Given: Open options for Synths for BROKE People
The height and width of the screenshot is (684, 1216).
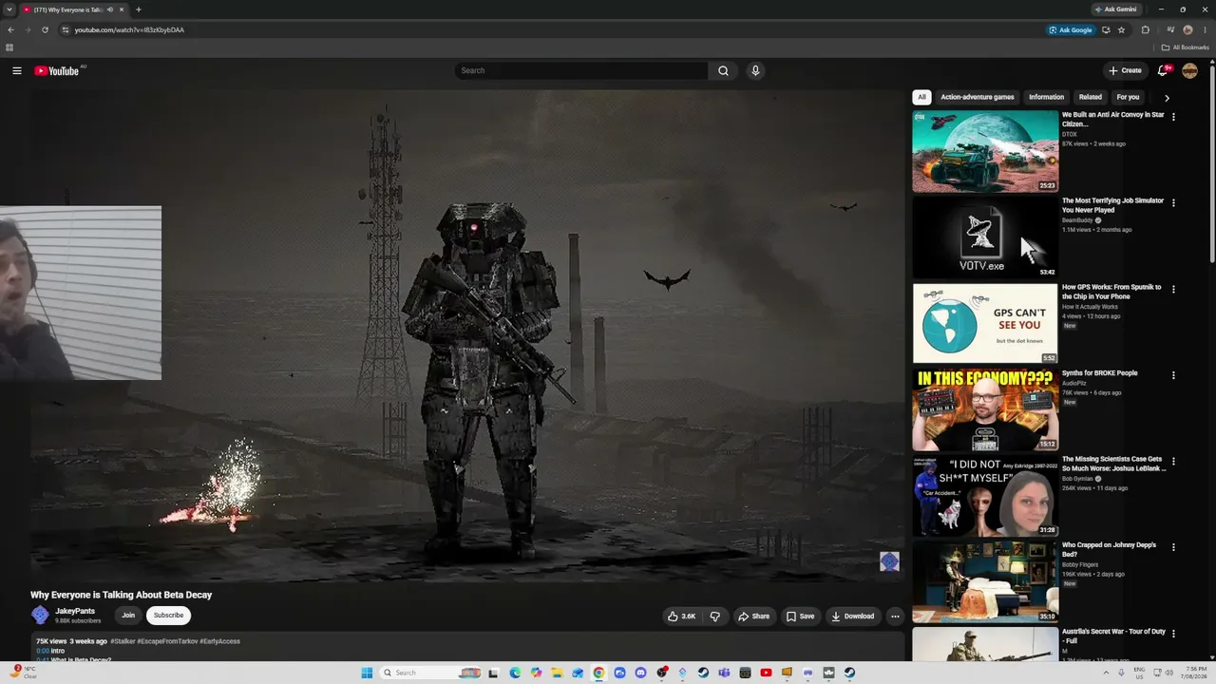Looking at the screenshot, I should tap(1173, 375).
